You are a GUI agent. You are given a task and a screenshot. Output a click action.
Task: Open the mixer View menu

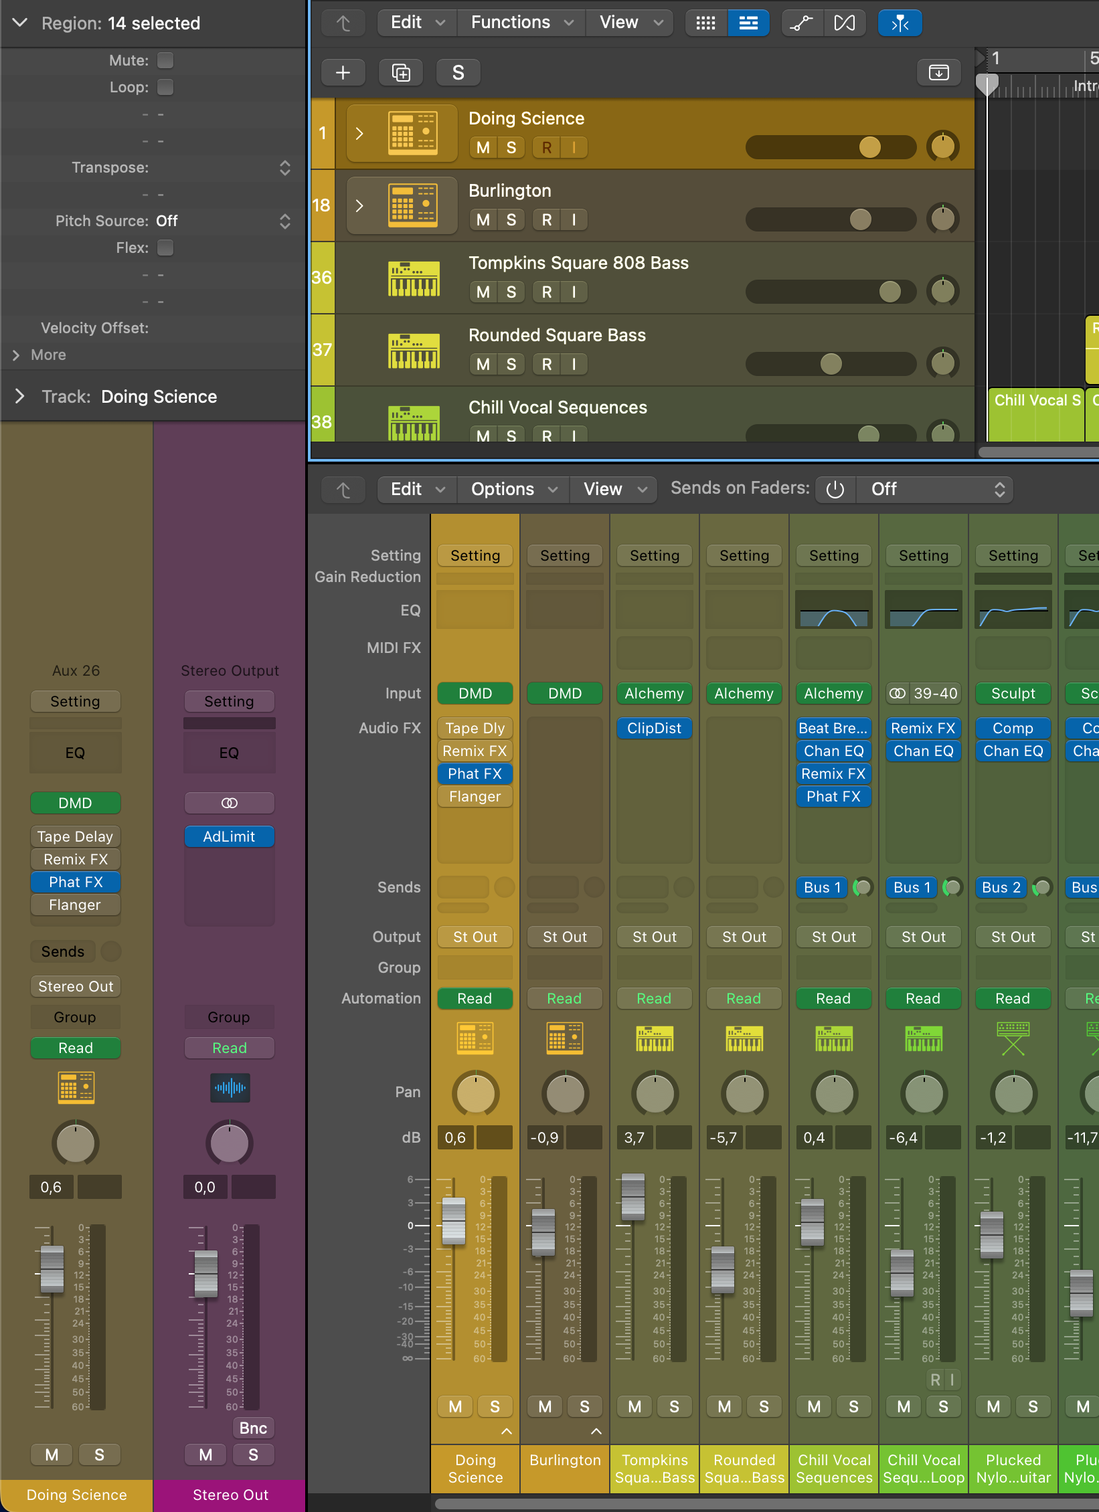[614, 489]
